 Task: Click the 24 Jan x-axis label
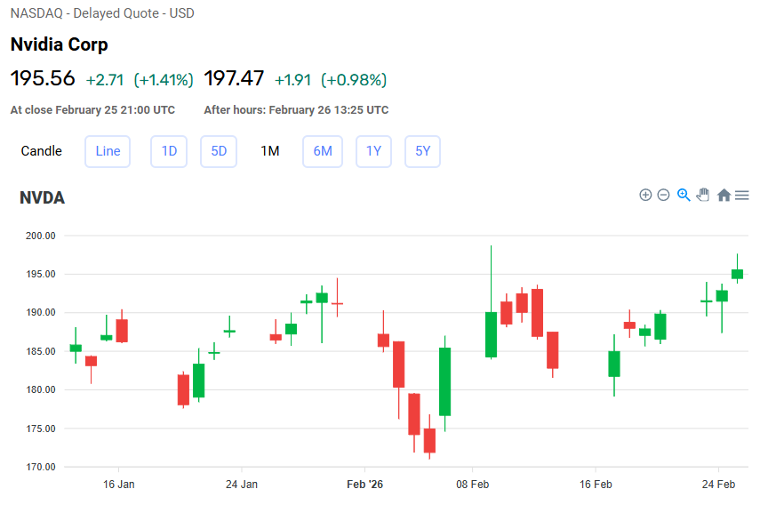(x=242, y=485)
